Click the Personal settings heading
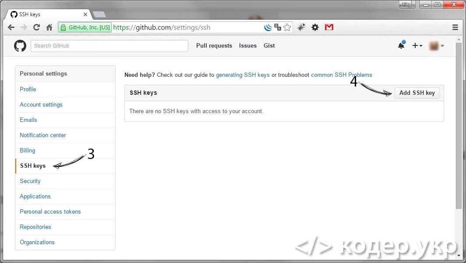This screenshot has width=466, height=263. point(43,73)
